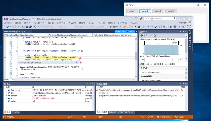211x121 pixels.
Task: Open the SimpleNullConditionalOperators.FormMain type dropdown
Action: (91, 35)
